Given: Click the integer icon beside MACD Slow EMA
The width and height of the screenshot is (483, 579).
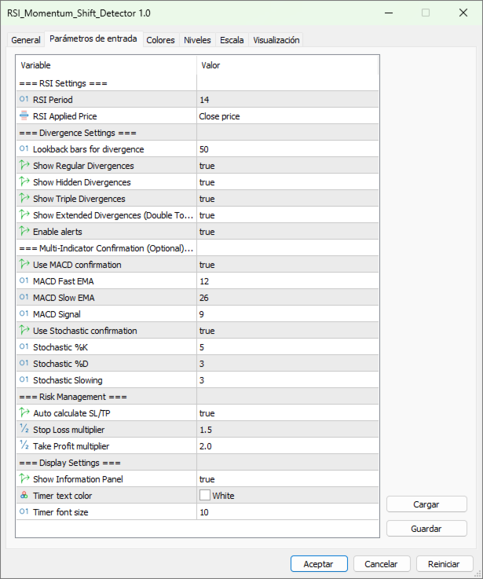Looking at the screenshot, I should coord(24,297).
